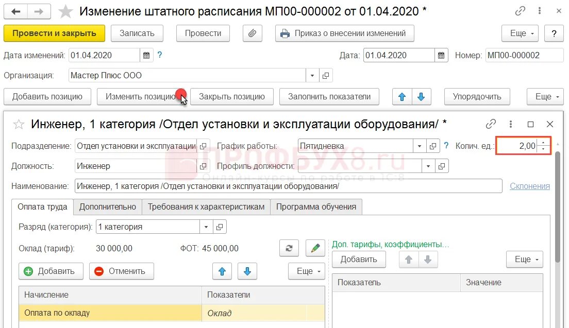
Task: Open the График работы dropdown
Action: coord(419,146)
